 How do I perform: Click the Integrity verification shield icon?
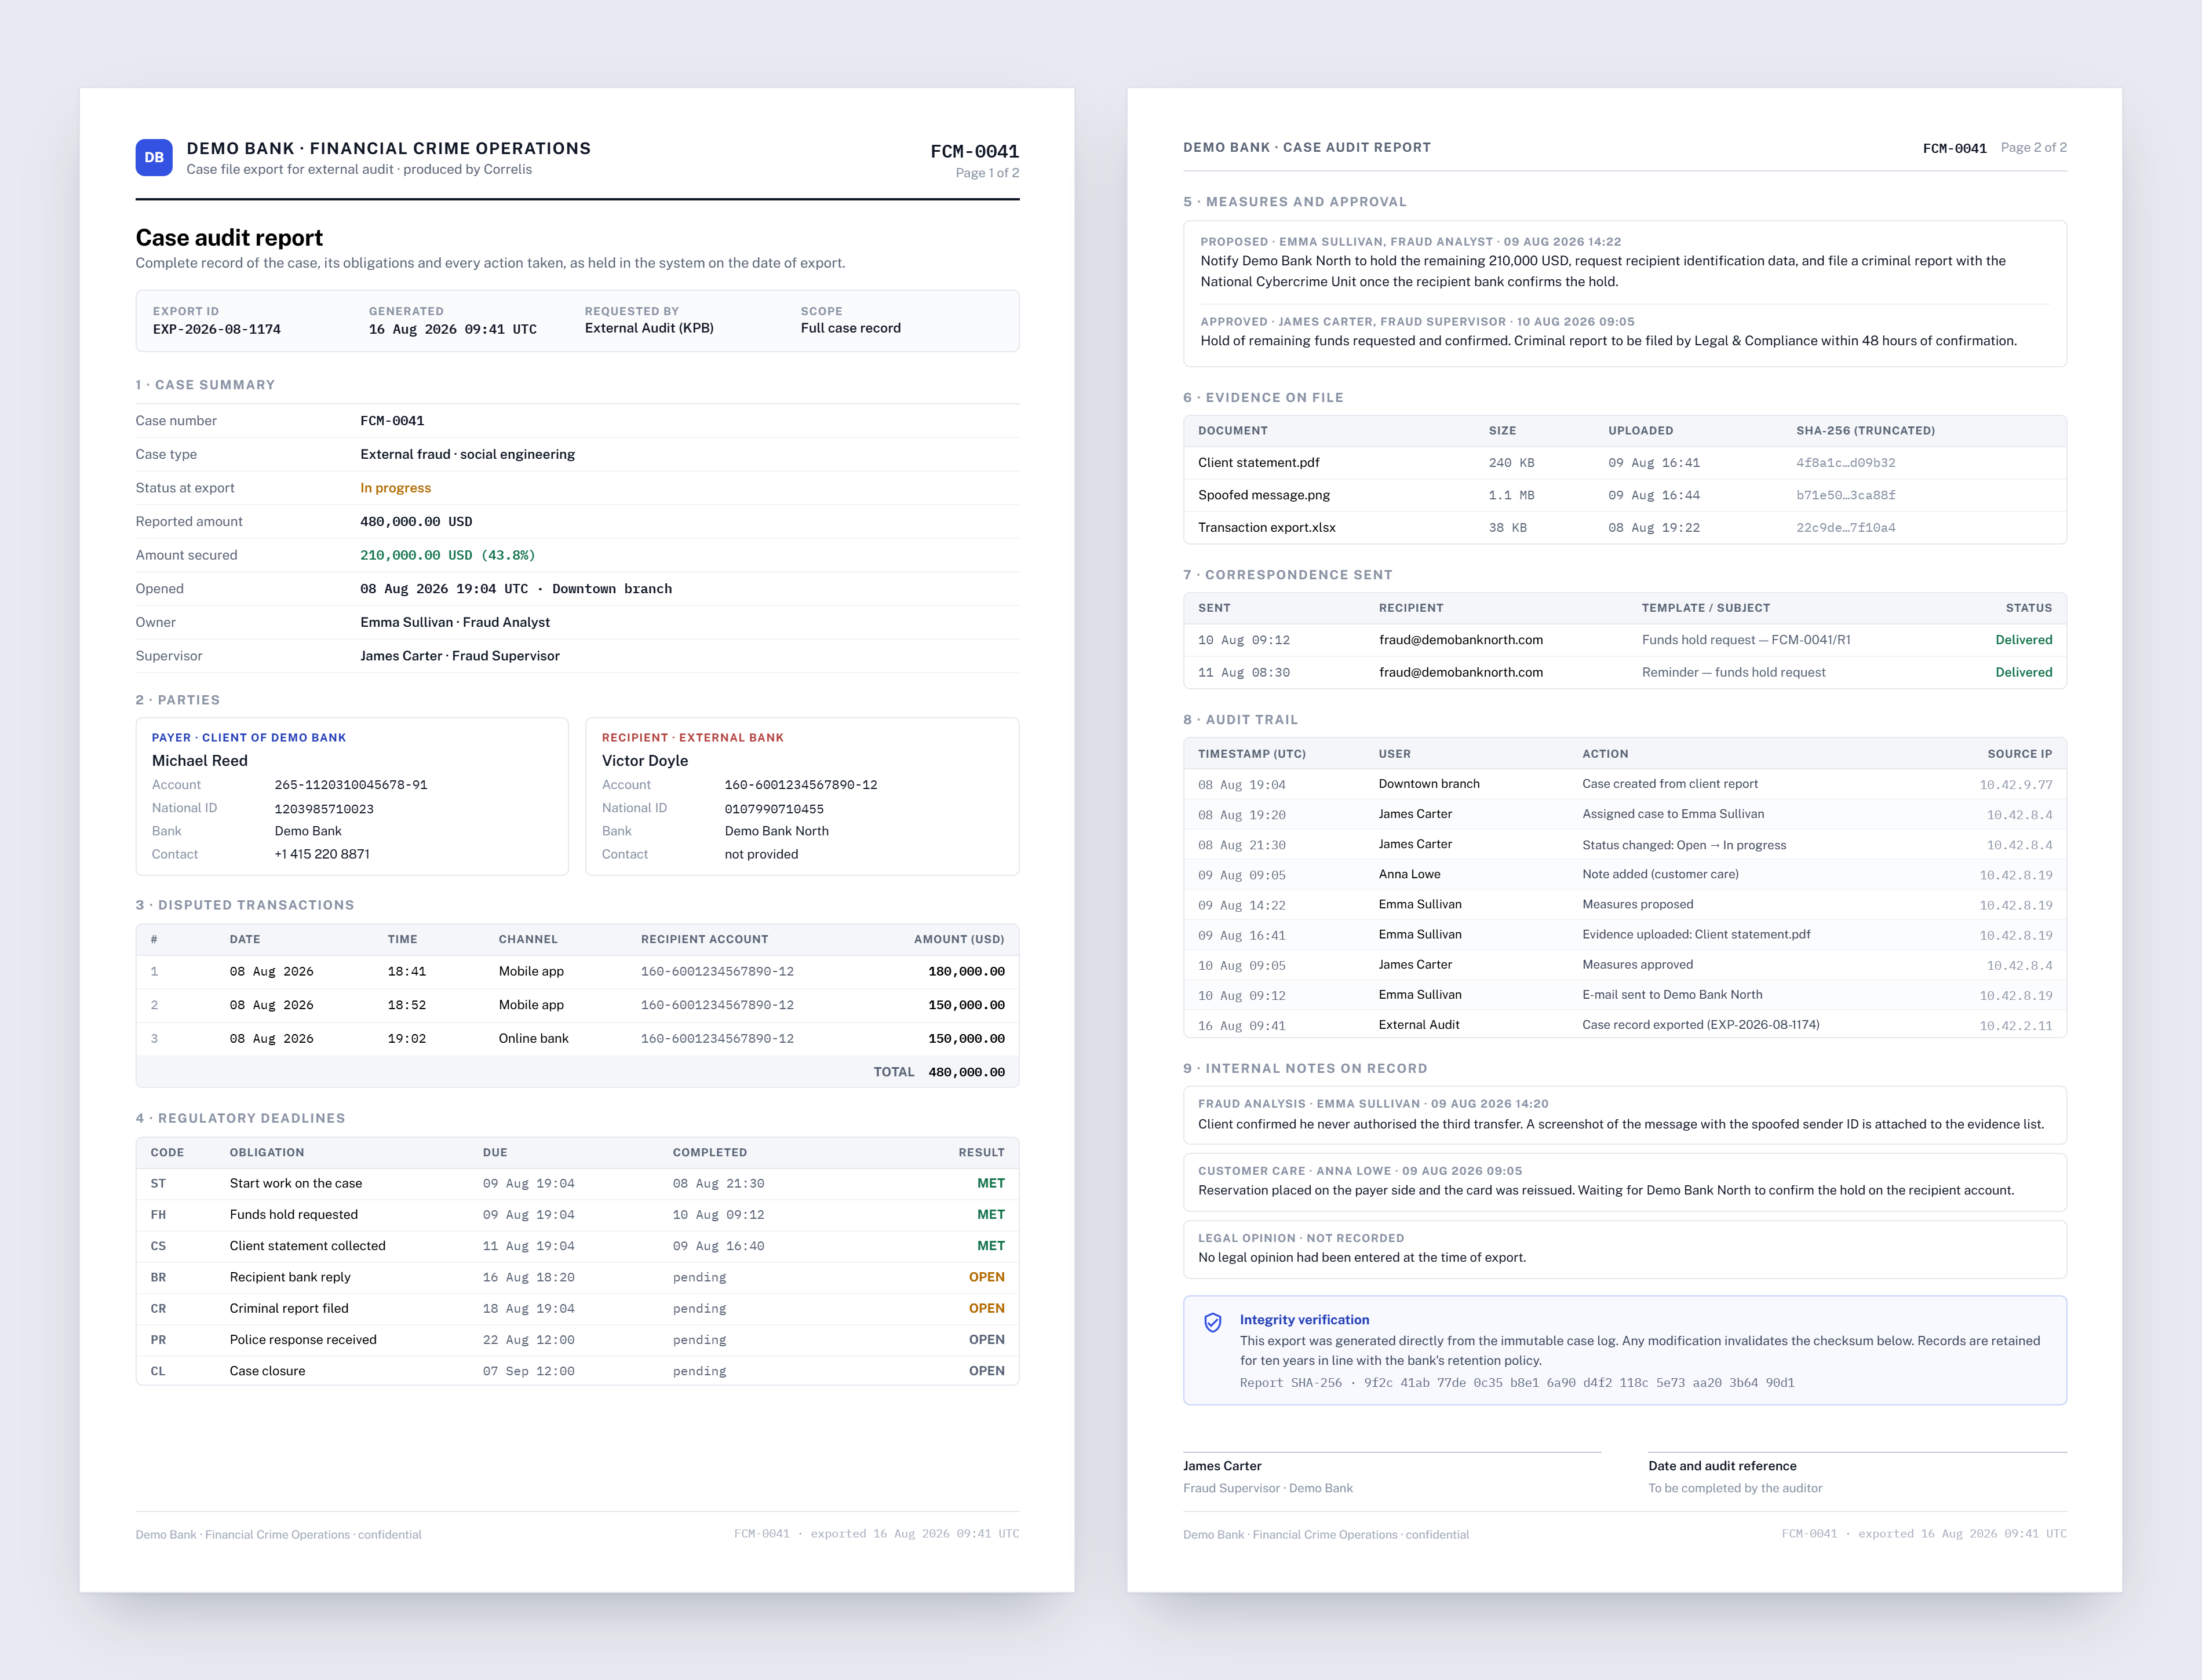1212,1322
